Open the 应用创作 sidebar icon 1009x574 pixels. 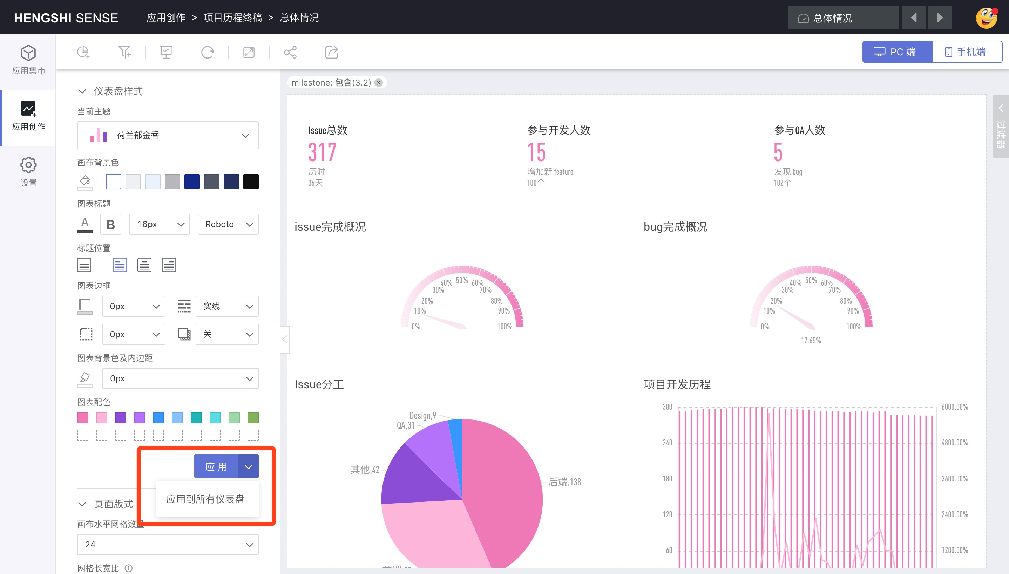pos(28,116)
